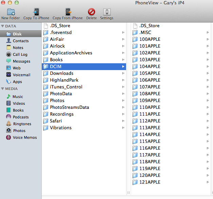This screenshot has height=199, width=213.
Task: Select the 108APPLE folder
Action: coord(171,94)
